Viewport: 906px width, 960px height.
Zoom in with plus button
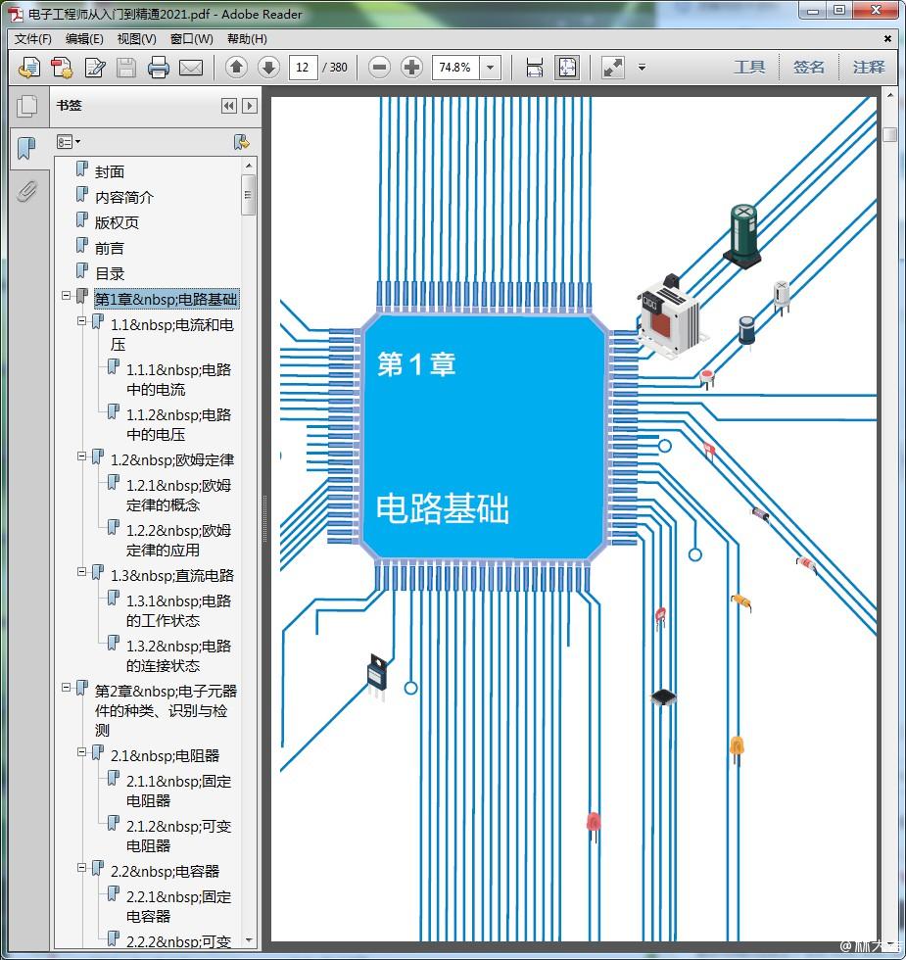[412, 68]
